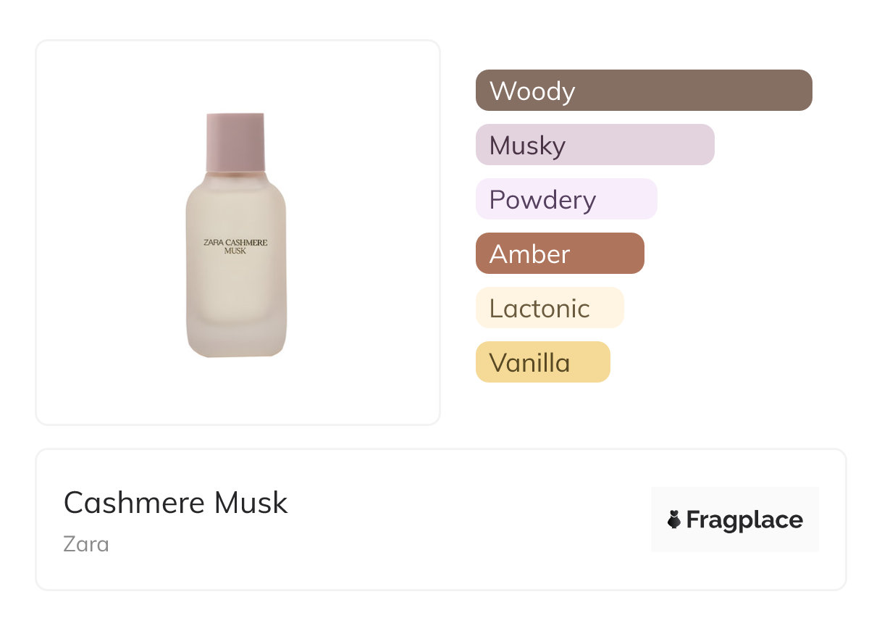Open the Zara brand link
This screenshot has height=626, width=882.
[x=86, y=543]
